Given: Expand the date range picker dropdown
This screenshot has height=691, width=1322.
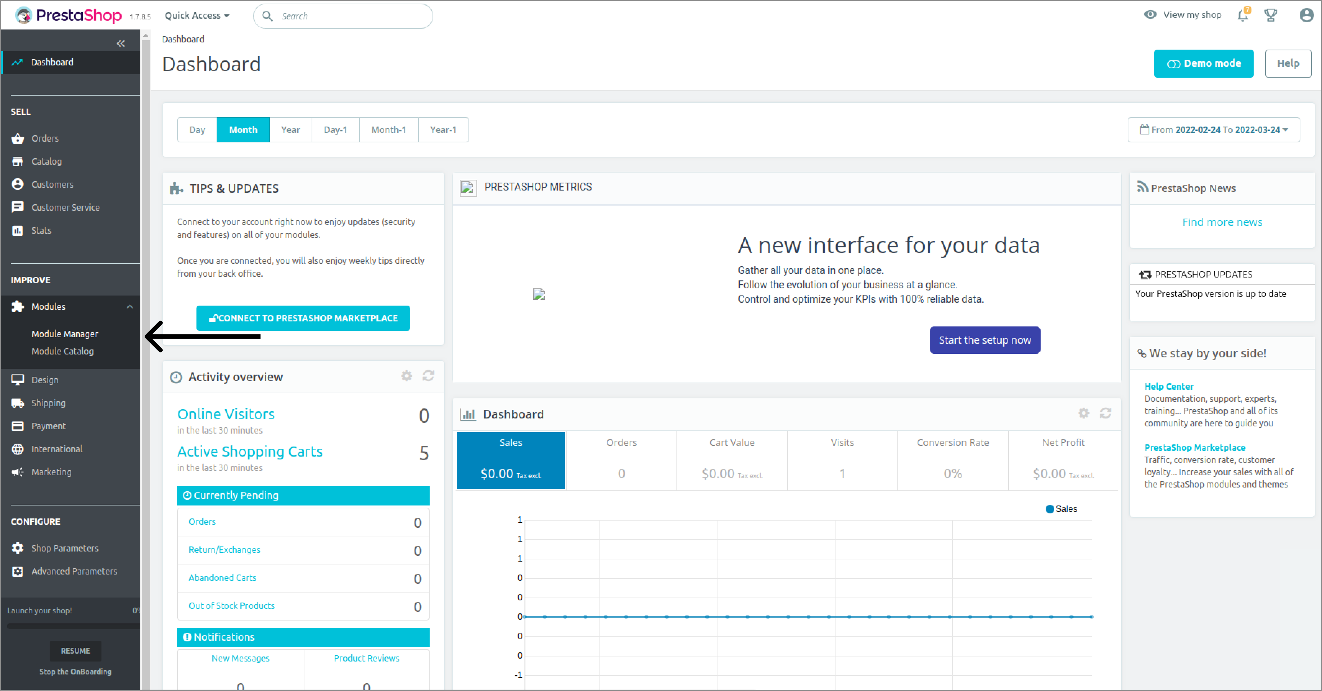Looking at the screenshot, I should (x=1214, y=130).
